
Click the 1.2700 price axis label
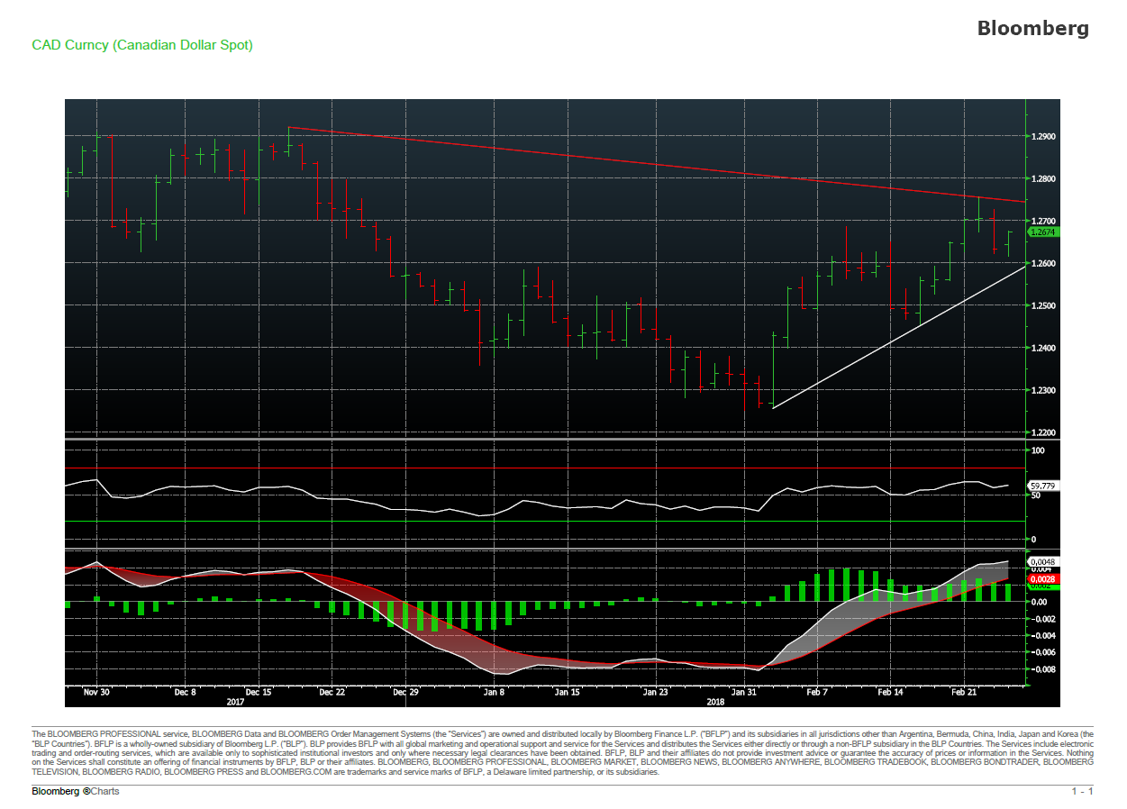(1042, 221)
